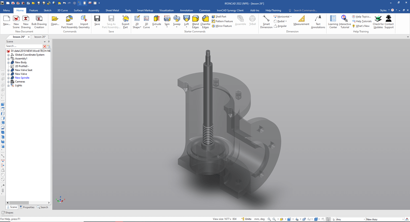Open the Properties panel tab
The image size is (410, 222).
tap(27, 207)
